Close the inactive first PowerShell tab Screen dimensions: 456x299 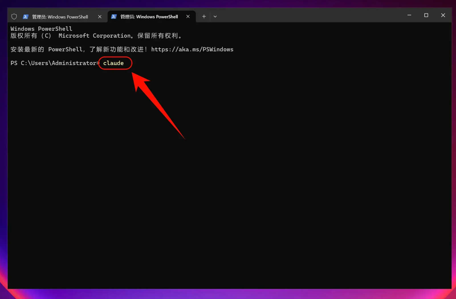[100, 17]
